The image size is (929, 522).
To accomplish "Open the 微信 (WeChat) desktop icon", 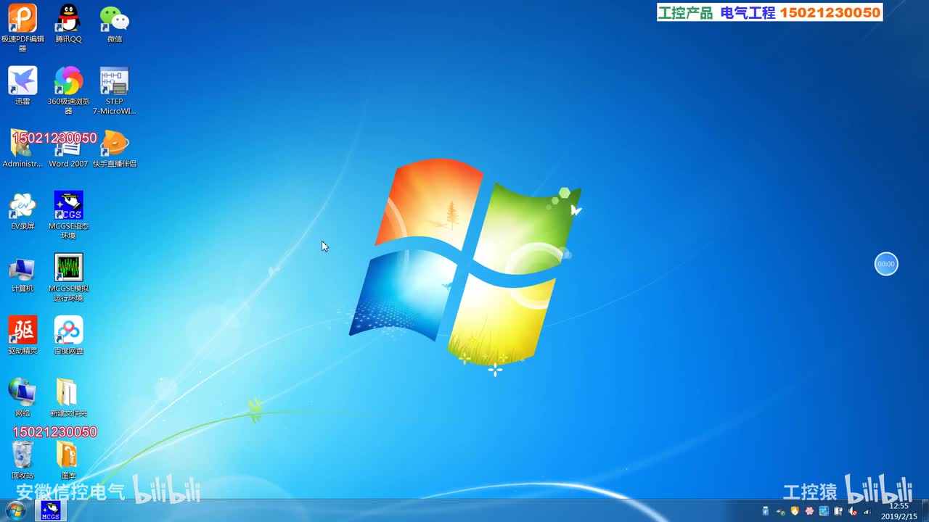I will click(x=114, y=23).
